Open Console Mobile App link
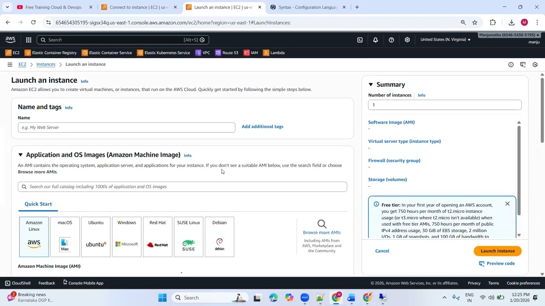 (x=83, y=283)
